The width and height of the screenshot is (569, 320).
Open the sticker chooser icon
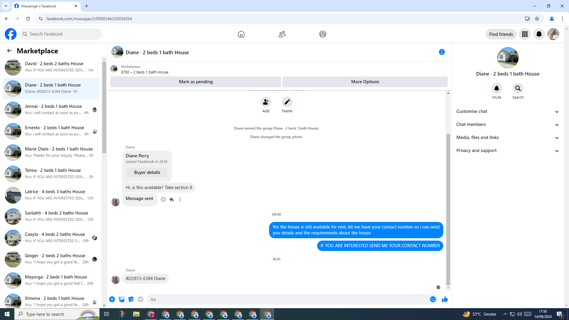tap(131, 299)
